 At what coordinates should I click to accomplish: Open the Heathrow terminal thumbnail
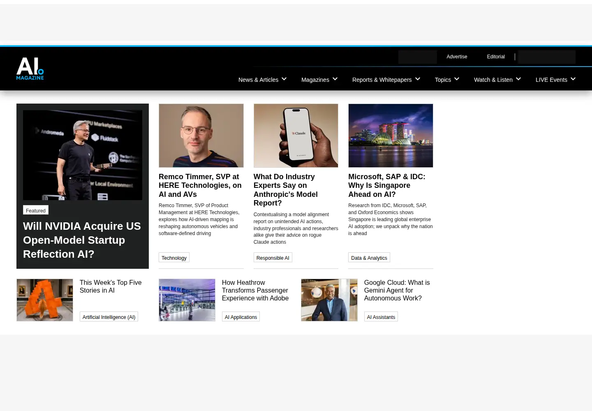[187, 300]
